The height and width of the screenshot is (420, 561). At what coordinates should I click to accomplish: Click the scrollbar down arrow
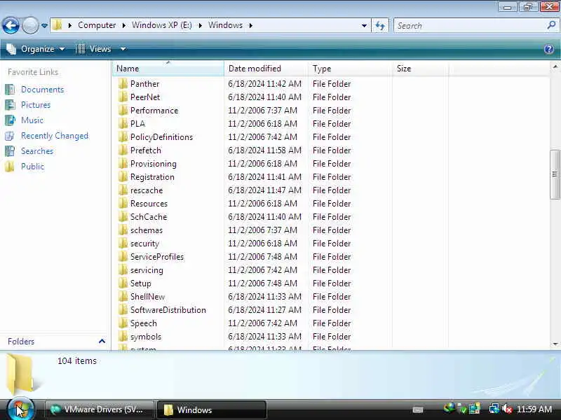(x=555, y=344)
